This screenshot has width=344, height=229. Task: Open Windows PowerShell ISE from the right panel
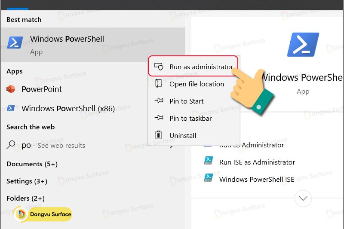tap(256, 179)
